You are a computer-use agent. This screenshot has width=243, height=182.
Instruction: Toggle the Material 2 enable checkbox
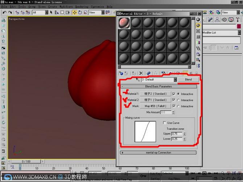(174, 100)
